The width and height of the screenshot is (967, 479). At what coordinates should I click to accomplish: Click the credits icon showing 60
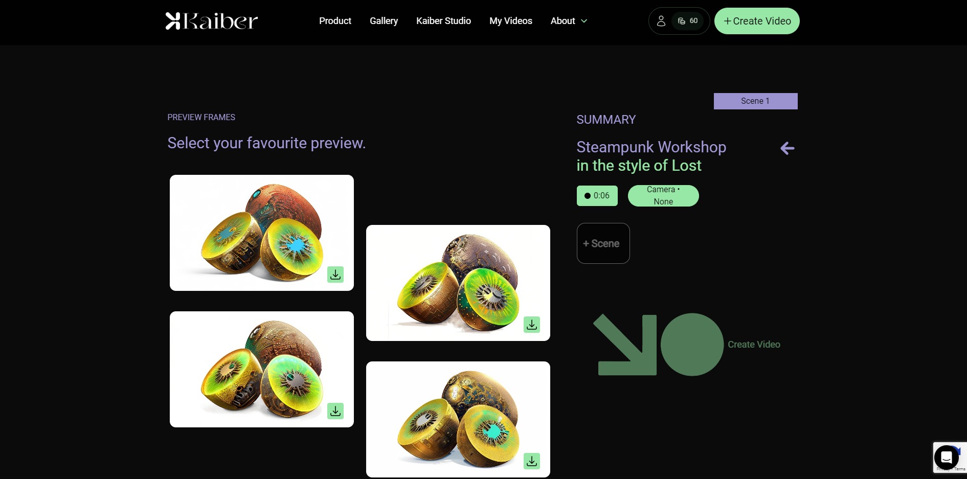(688, 21)
